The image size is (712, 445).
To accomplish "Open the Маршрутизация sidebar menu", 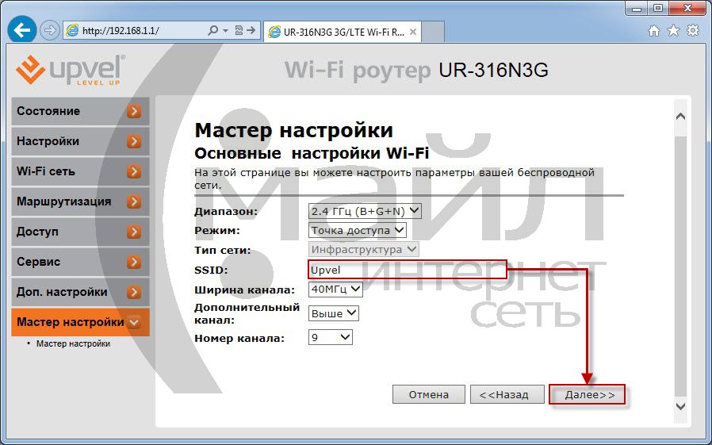I will pos(80,201).
